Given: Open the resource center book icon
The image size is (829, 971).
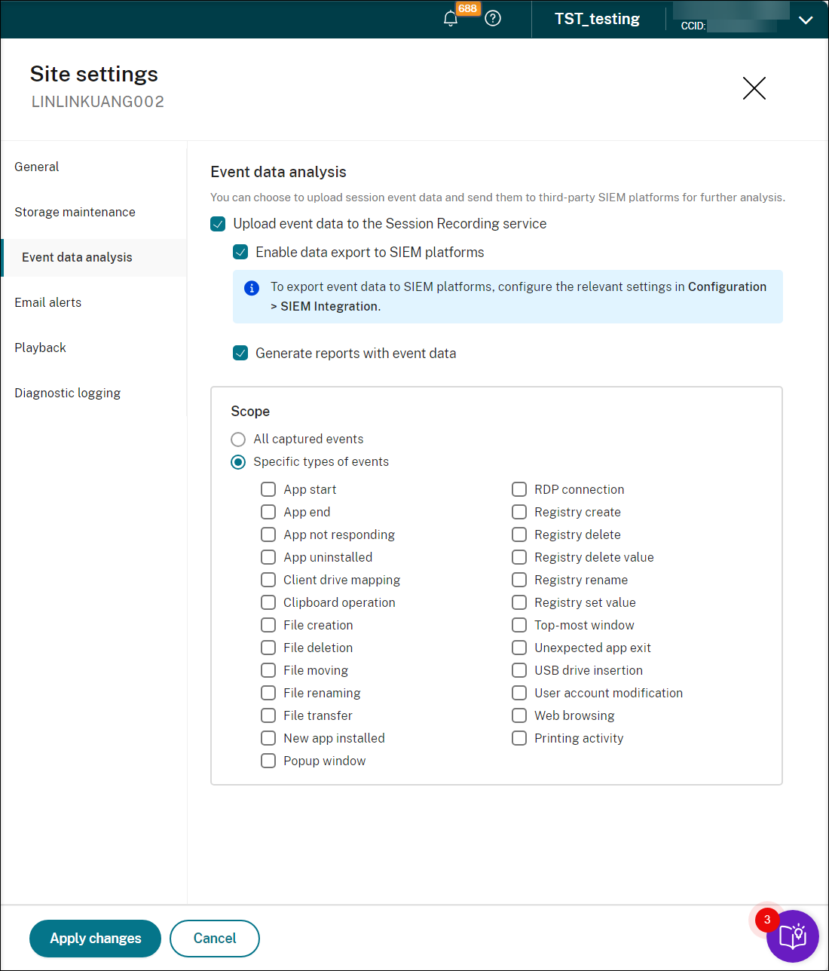Looking at the screenshot, I should [x=792, y=936].
